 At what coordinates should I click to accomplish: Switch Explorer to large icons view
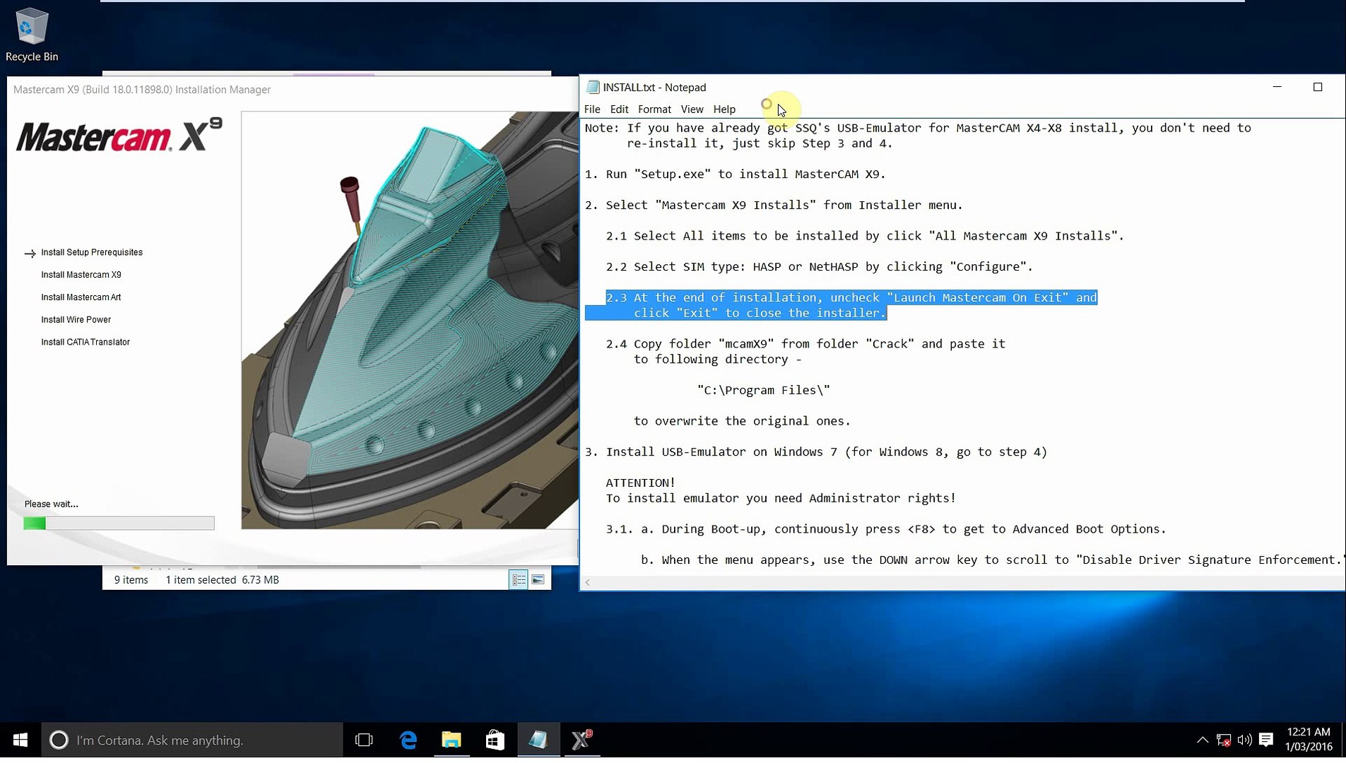click(x=538, y=579)
